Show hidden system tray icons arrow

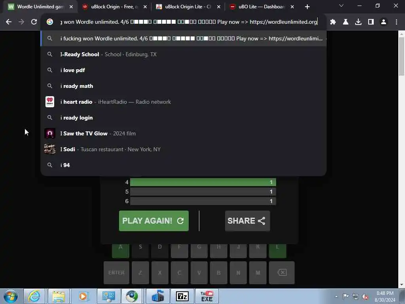(336, 296)
